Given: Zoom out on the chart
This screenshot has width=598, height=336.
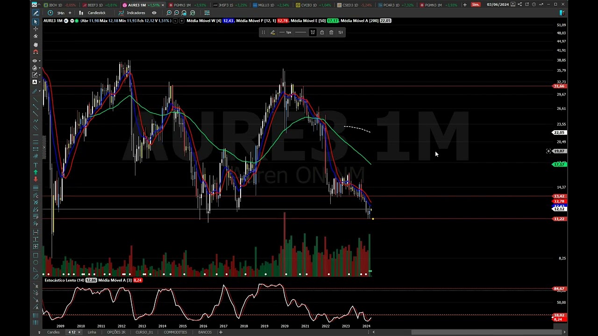Looking at the screenshot, I should pyautogui.click(x=177, y=13).
